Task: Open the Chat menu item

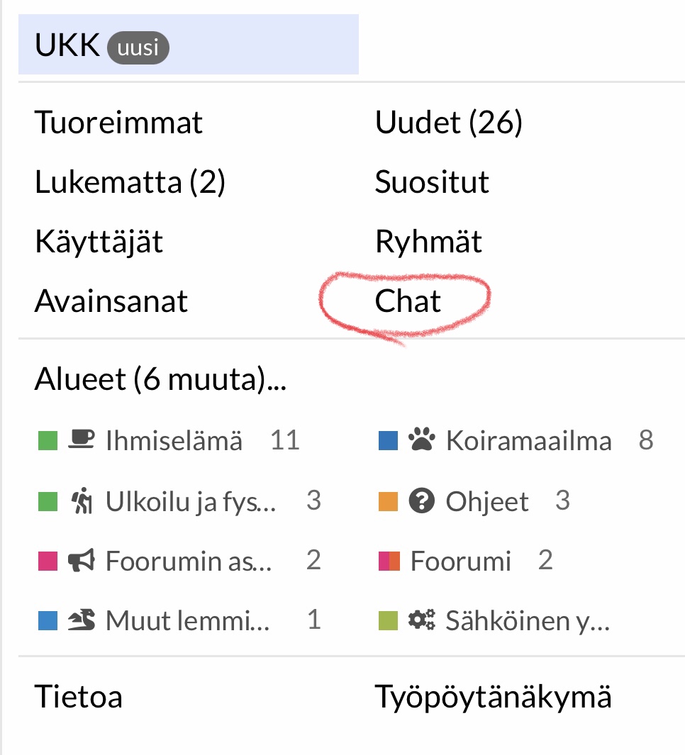Action: pos(408,301)
